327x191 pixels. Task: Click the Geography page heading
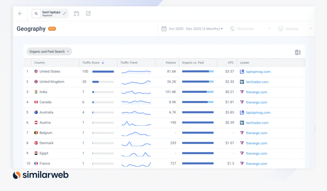[x=31, y=28]
